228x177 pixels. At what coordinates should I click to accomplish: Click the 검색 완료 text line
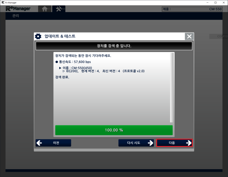coord(62,77)
